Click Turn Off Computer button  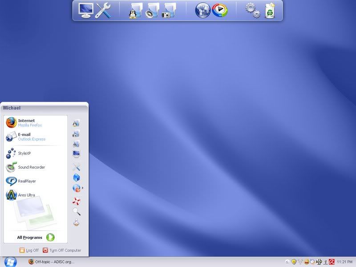tap(62, 250)
